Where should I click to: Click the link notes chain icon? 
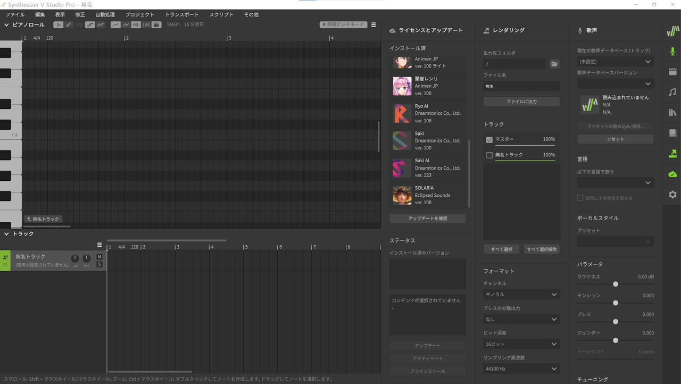pyautogui.click(x=79, y=24)
